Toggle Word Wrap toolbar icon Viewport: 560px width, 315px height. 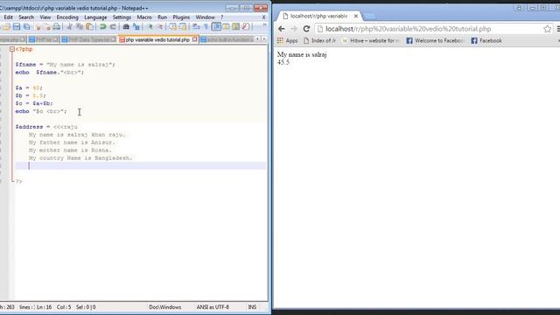click(196, 27)
